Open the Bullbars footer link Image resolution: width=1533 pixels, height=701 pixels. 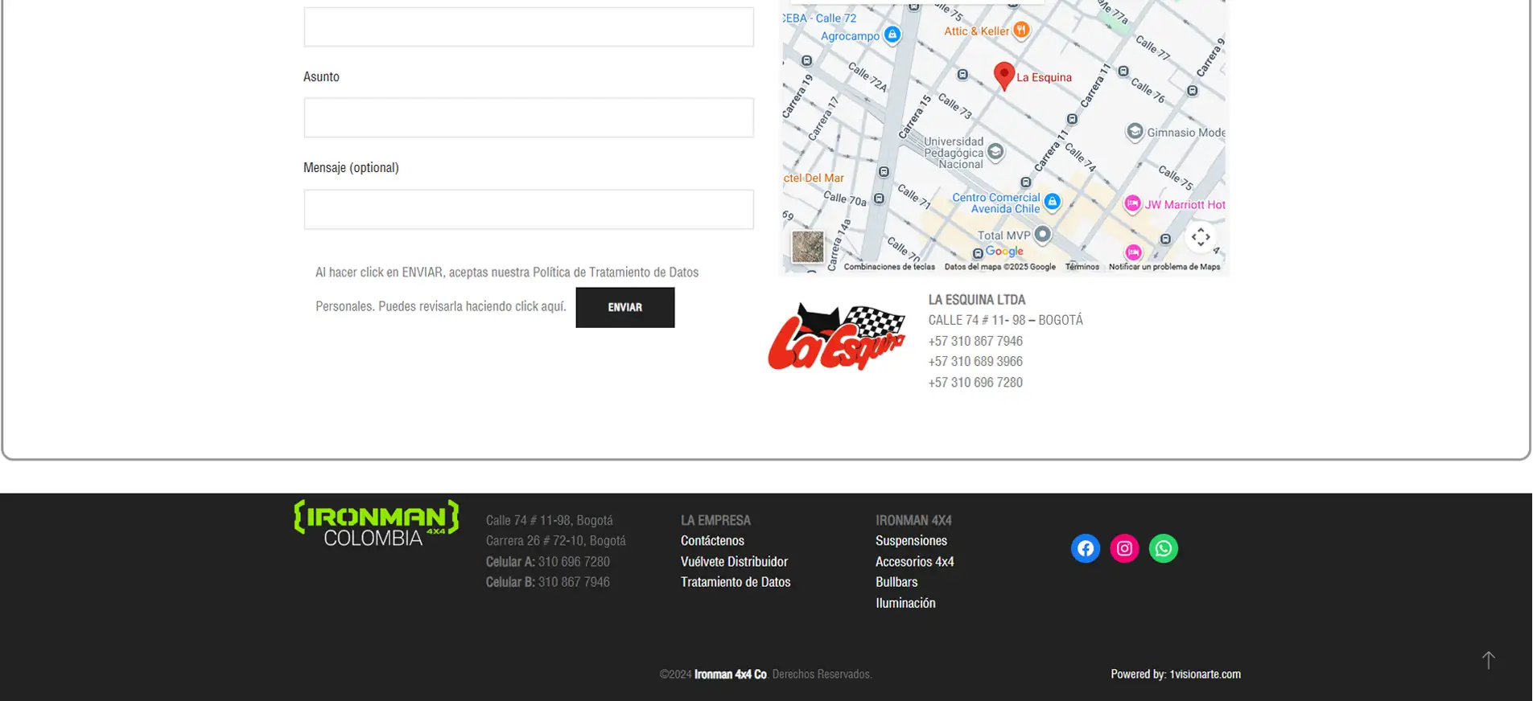pyautogui.click(x=896, y=582)
